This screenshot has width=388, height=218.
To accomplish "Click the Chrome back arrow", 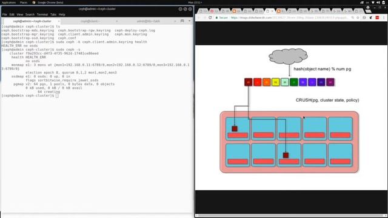I will [199, 18].
